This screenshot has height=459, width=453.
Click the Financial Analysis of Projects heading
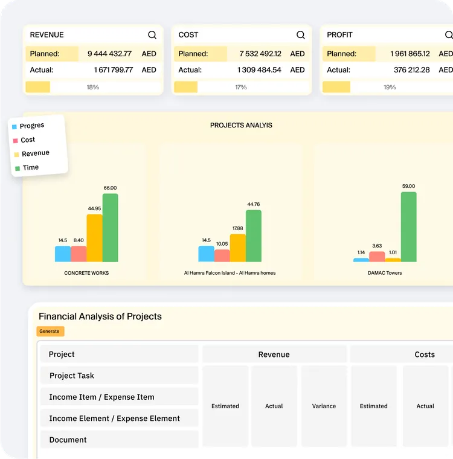tap(100, 316)
